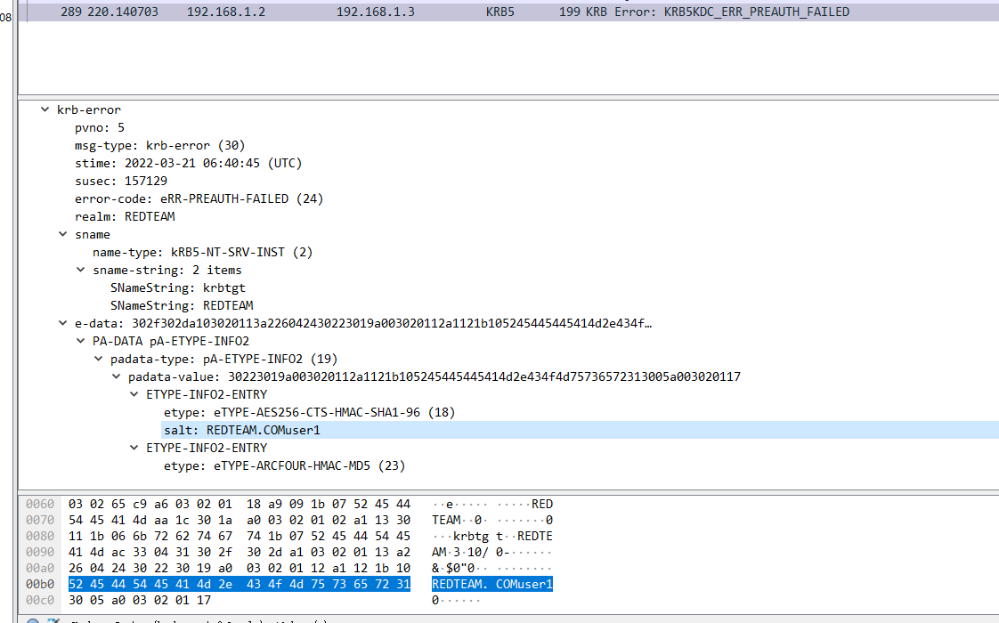The width and height of the screenshot is (999, 623).
Task: Select SNameString: REDTEAM row
Action: point(182,306)
